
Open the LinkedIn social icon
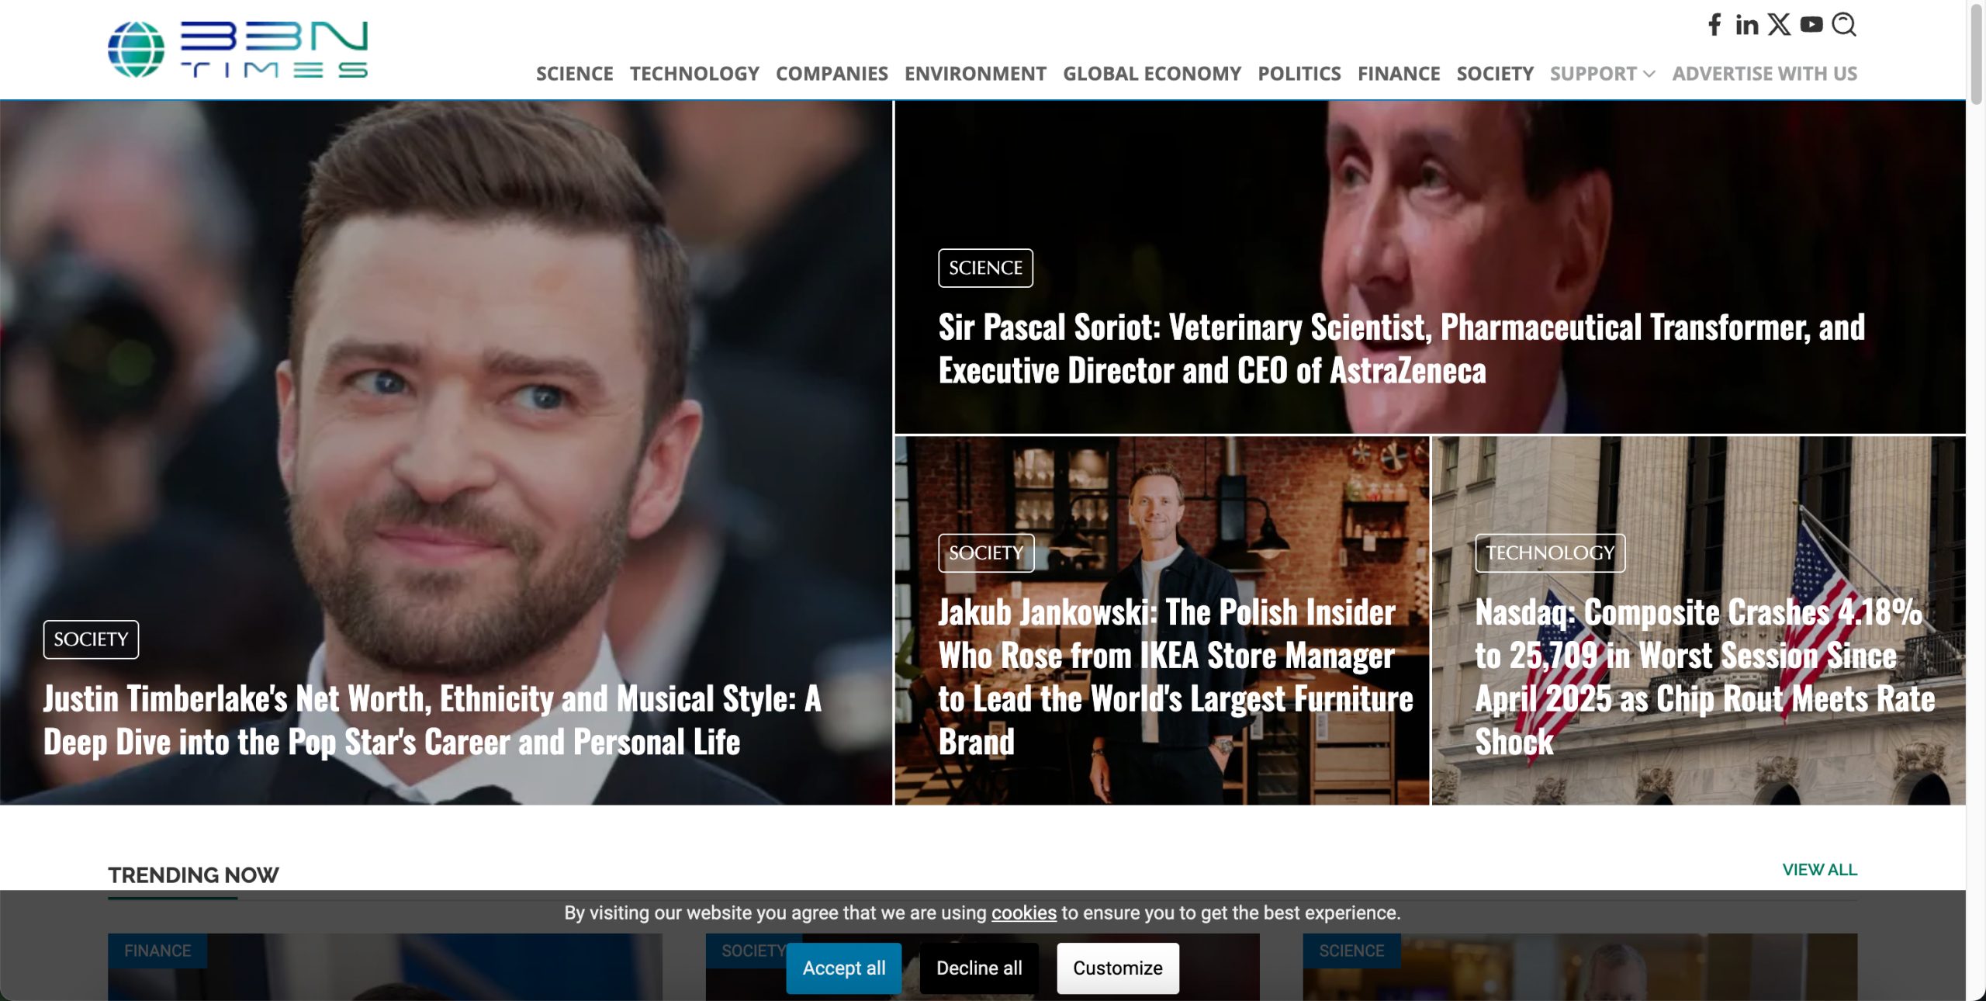(1747, 25)
